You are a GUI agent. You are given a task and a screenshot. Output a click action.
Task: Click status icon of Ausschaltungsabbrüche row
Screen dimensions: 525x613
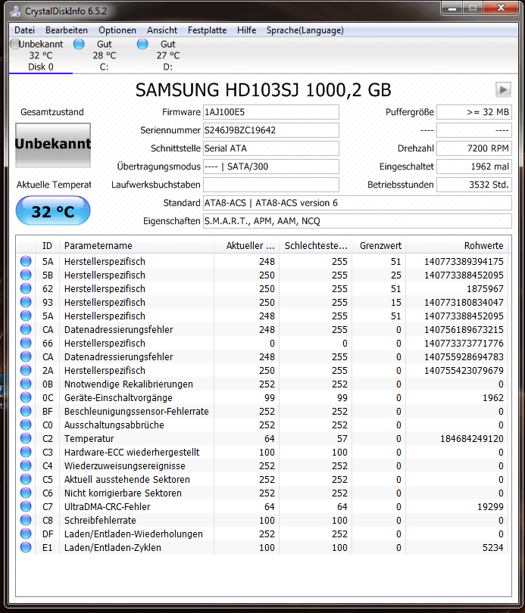[26, 425]
